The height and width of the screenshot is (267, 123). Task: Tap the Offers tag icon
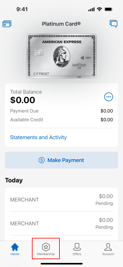point(77,247)
